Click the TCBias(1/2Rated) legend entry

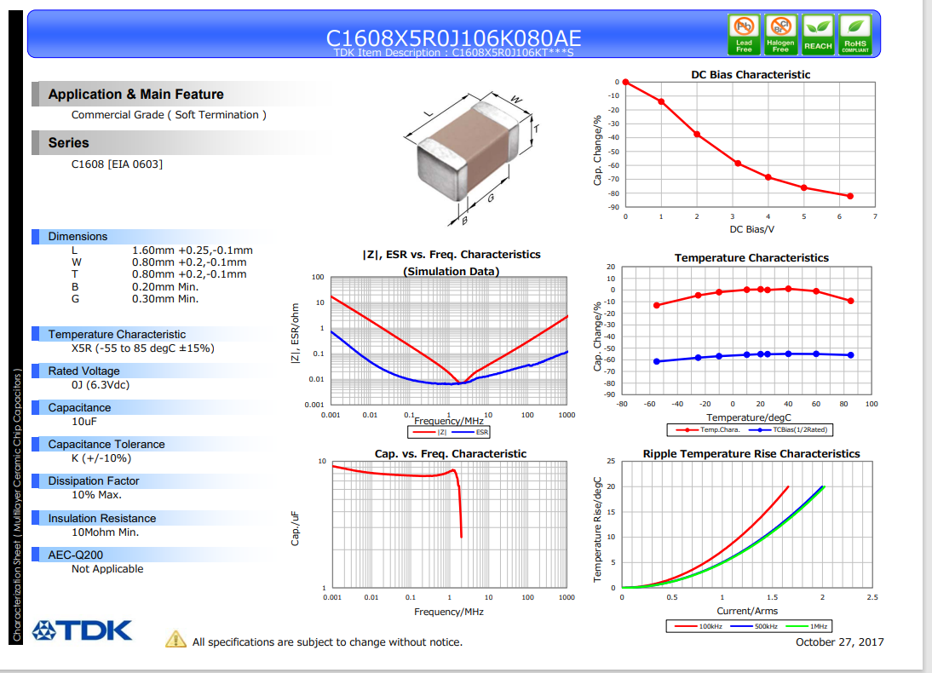click(789, 429)
